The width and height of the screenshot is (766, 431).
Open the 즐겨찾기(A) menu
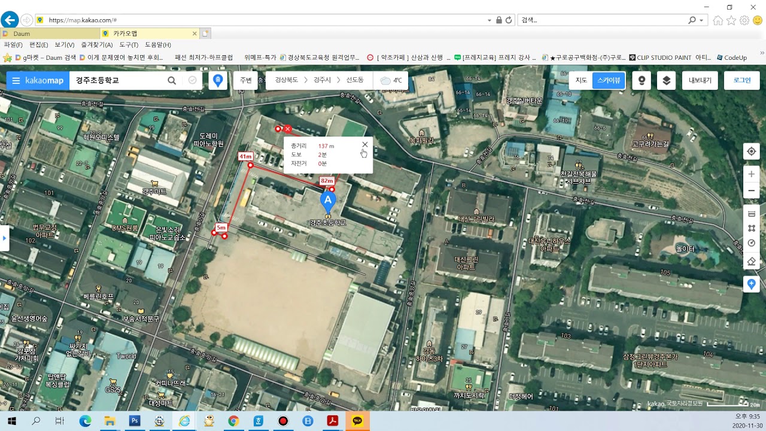(x=97, y=45)
